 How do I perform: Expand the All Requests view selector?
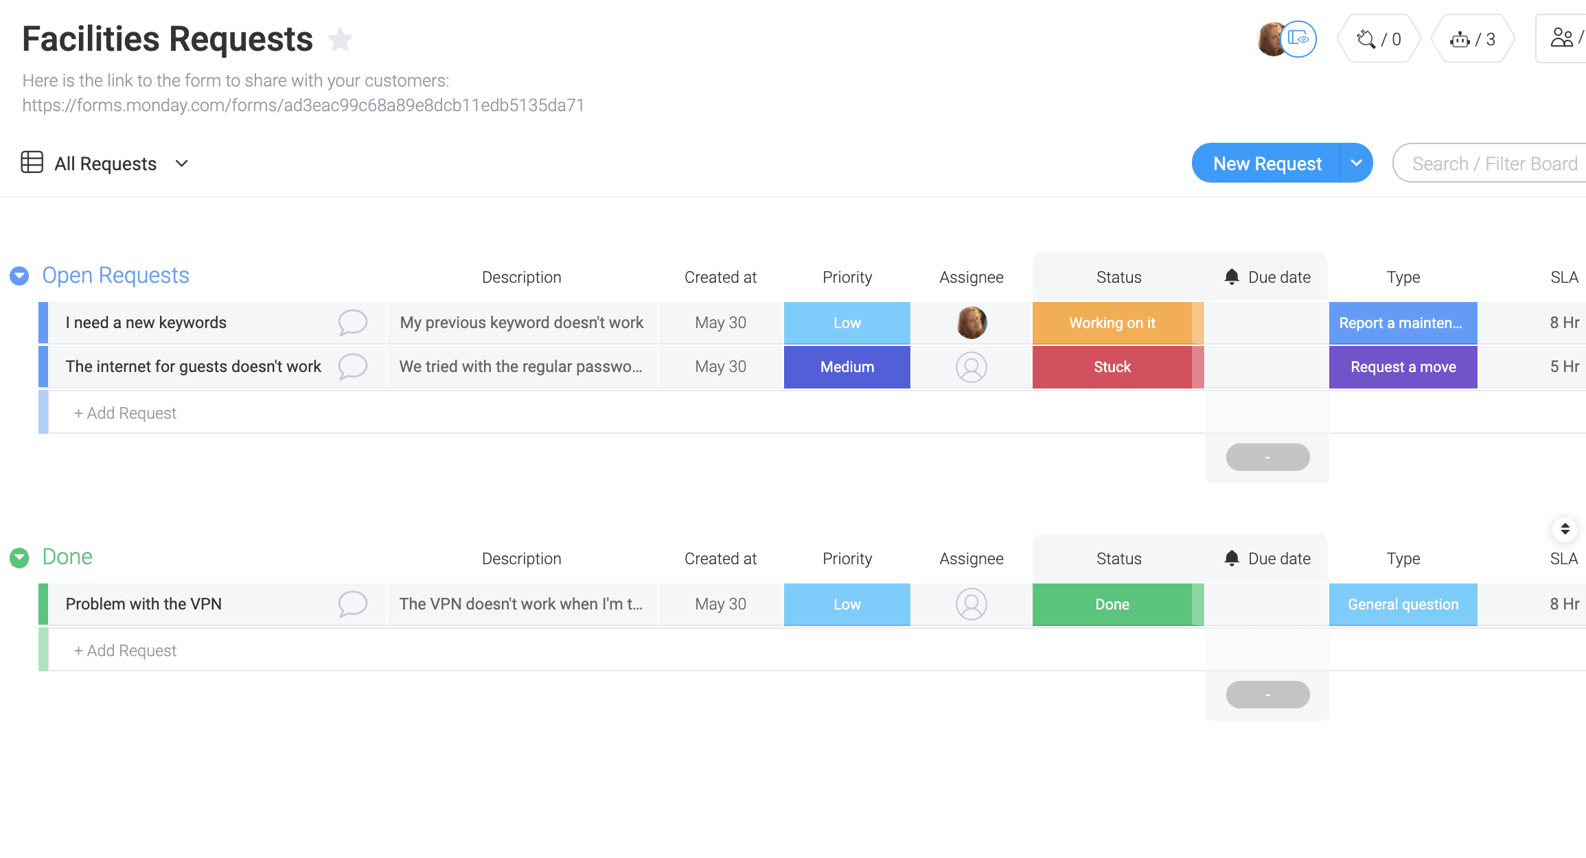point(181,163)
